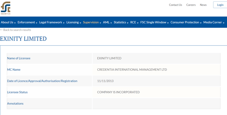This screenshot has height=115, width=227.
Task: Click CREDENTIA INTERNATIONAL MANAGEMENT LTD value
Action: pyautogui.click(x=132, y=70)
